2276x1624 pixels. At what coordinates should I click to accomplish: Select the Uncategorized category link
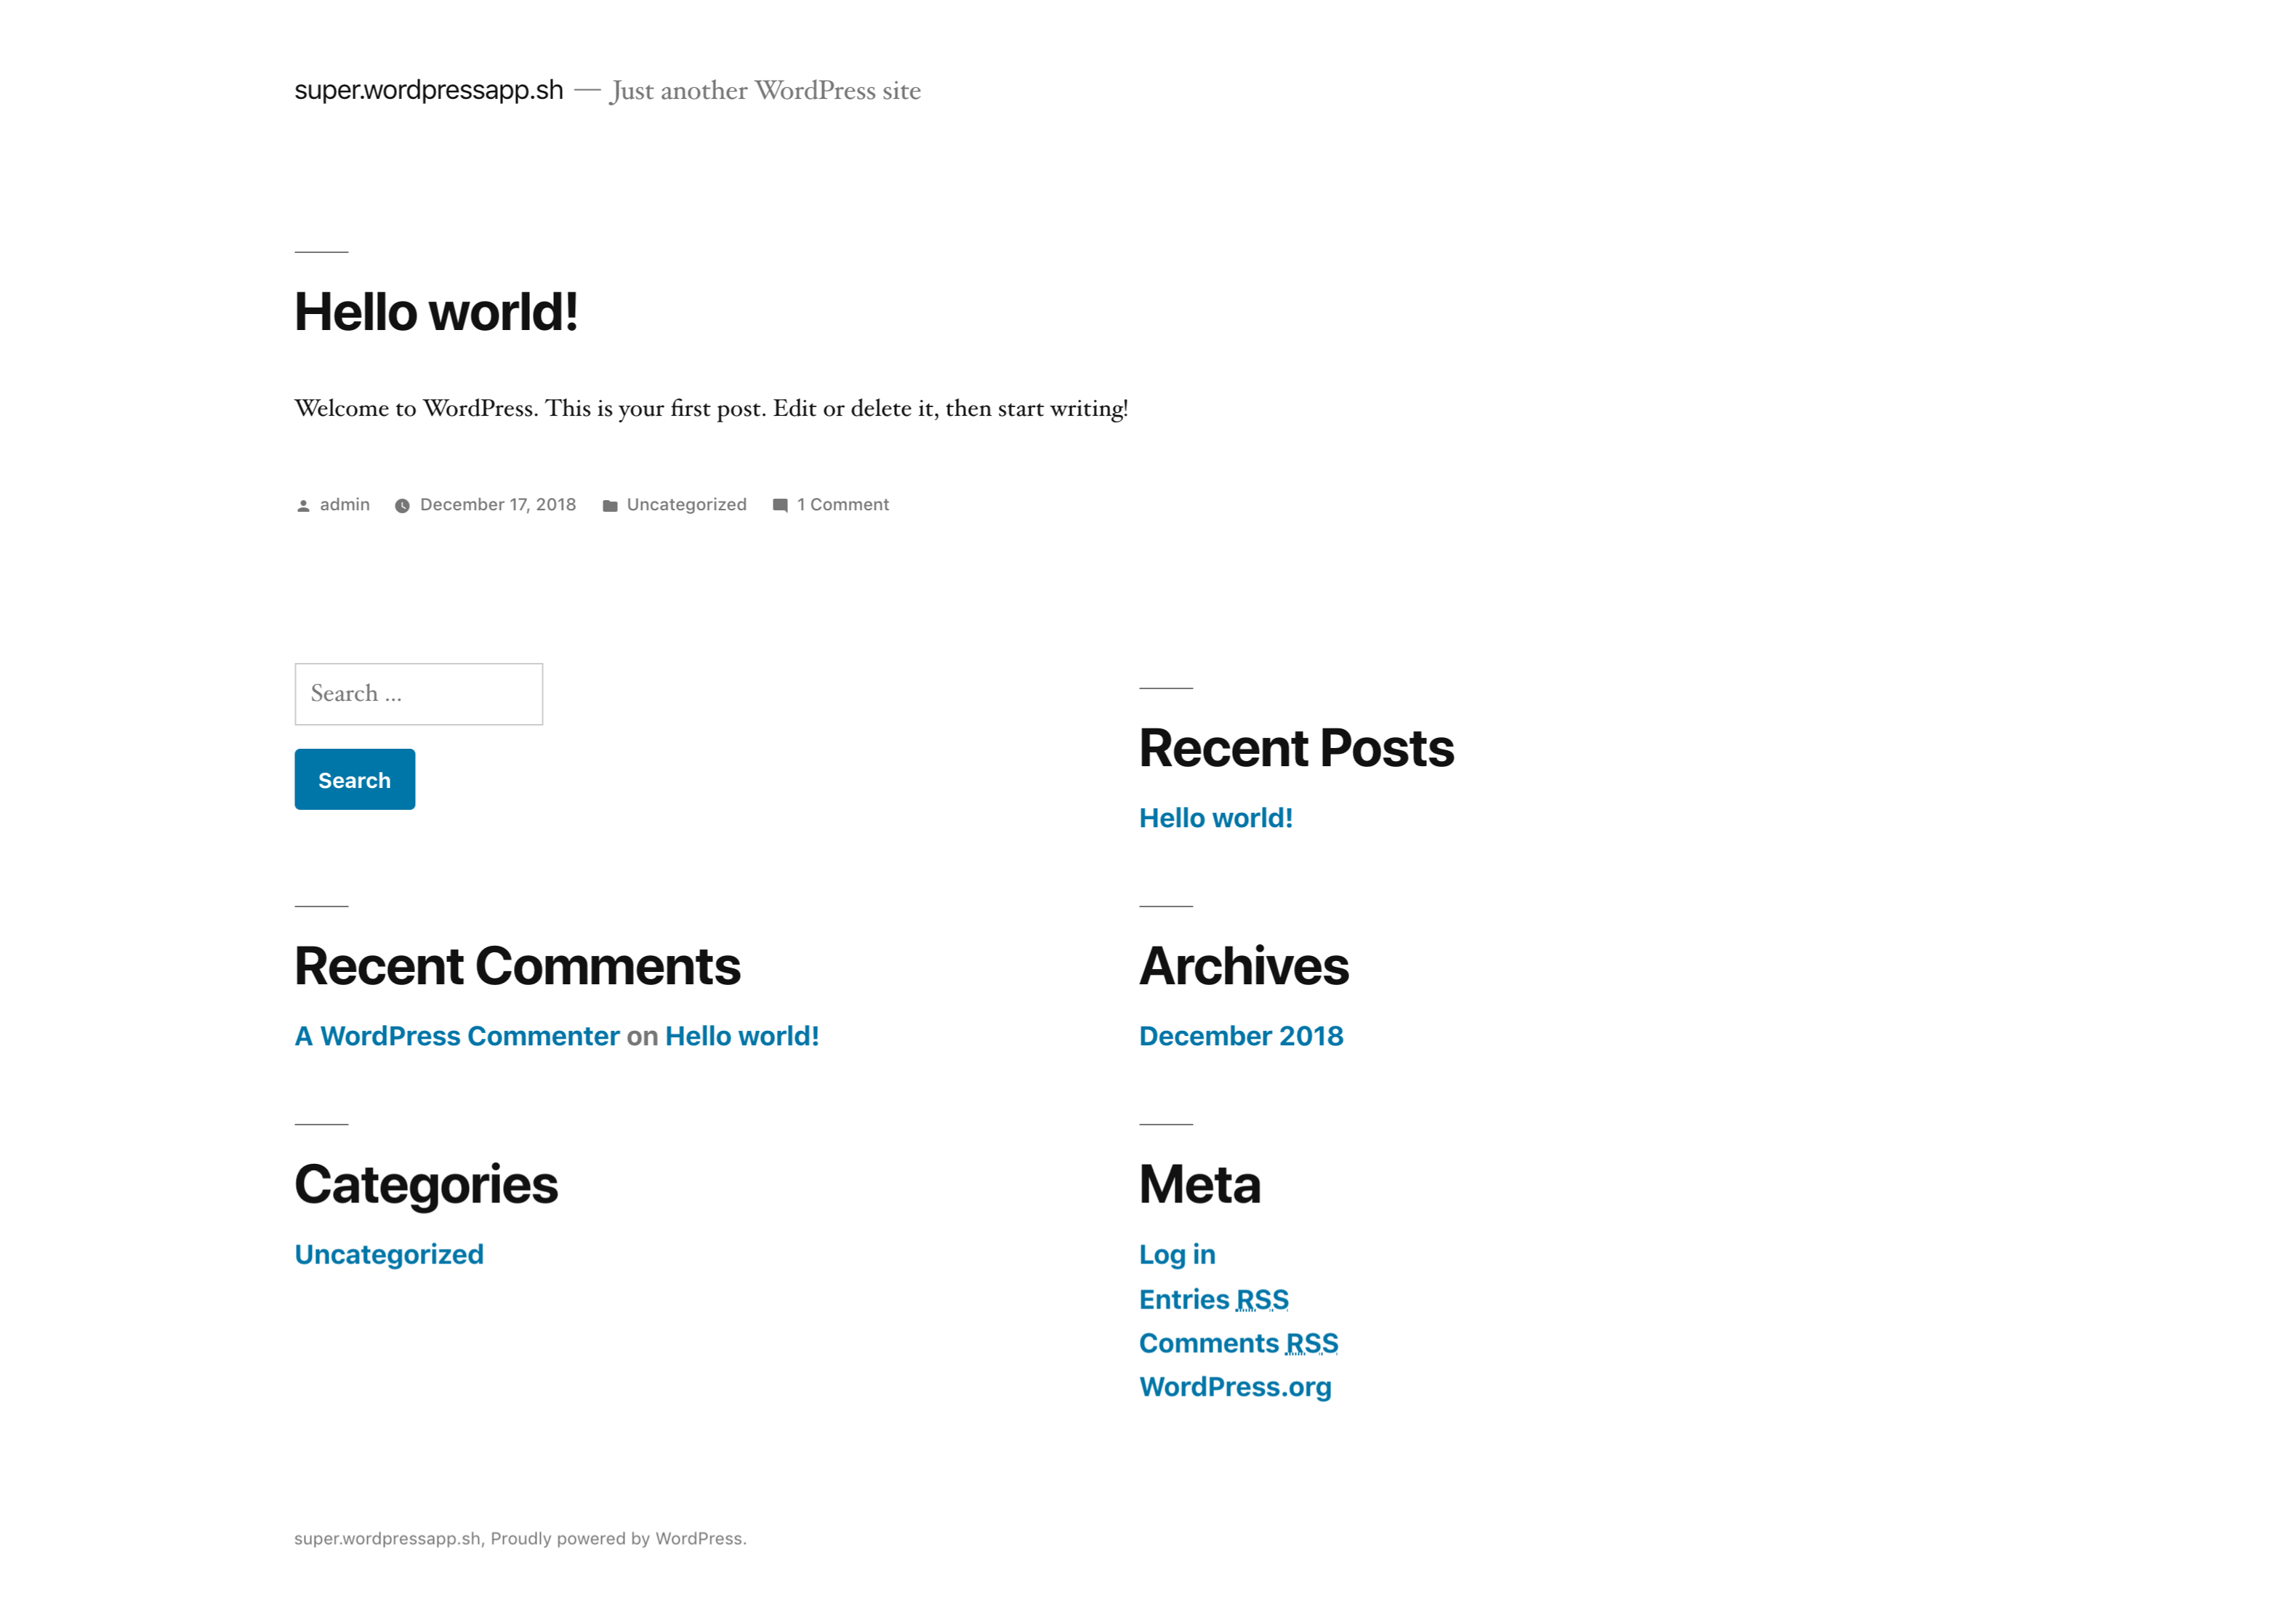[388, 1253]
